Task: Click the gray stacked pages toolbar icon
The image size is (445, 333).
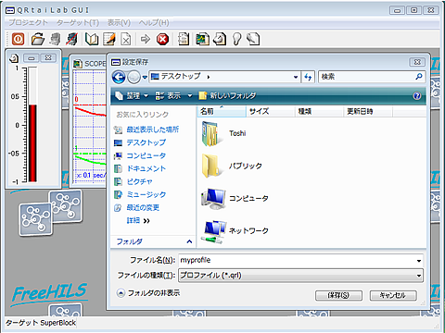Action: [x=56, y=39]
